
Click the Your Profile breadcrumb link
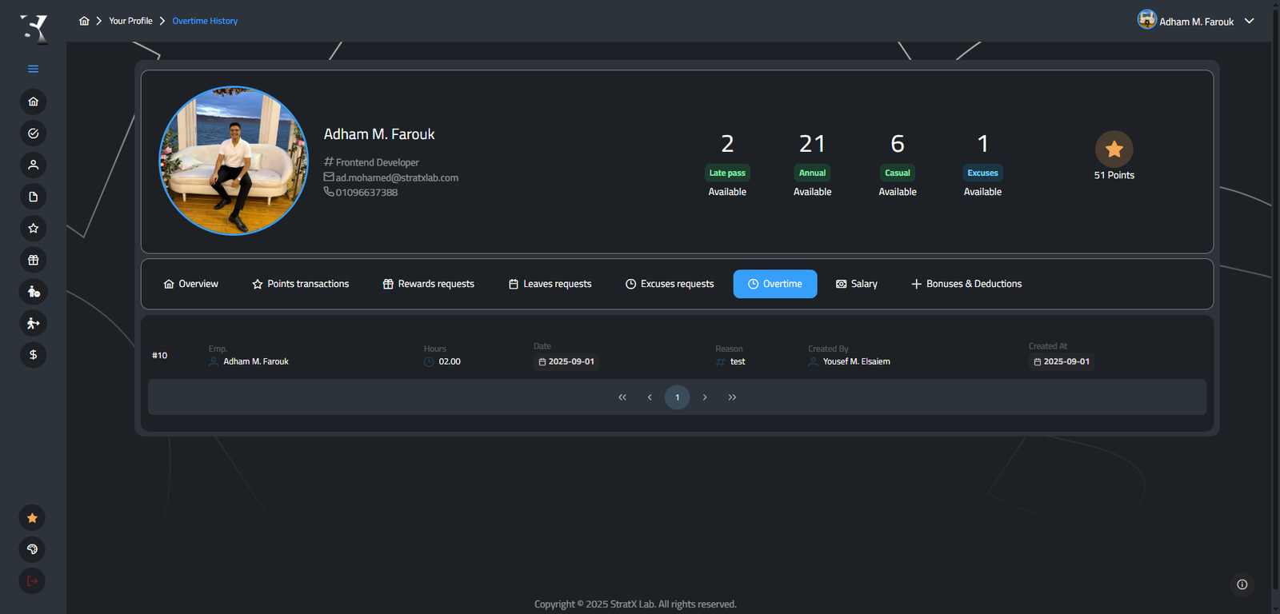click(x=130, y=21)
